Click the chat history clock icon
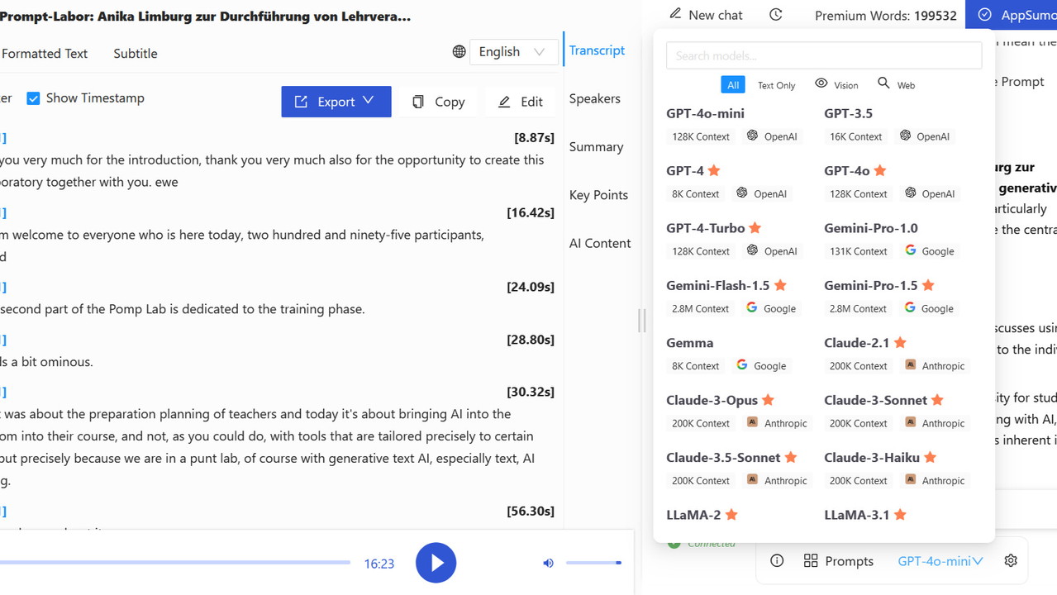The image size is (1057, 595). tap(775, 15)
